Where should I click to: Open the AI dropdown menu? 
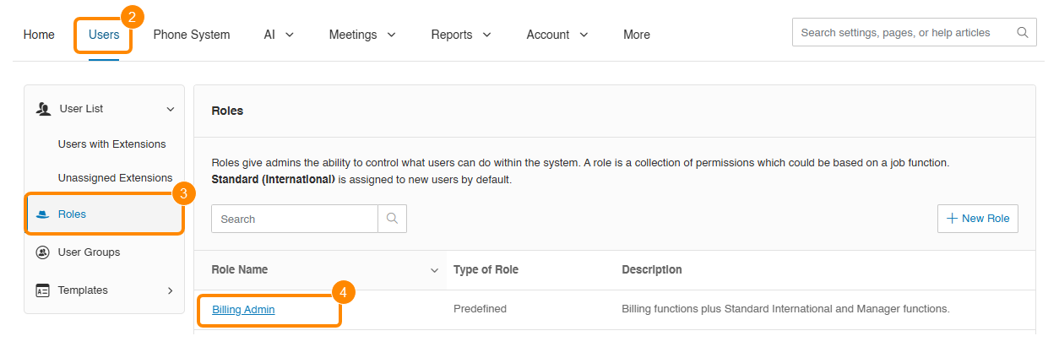[279, 35]
